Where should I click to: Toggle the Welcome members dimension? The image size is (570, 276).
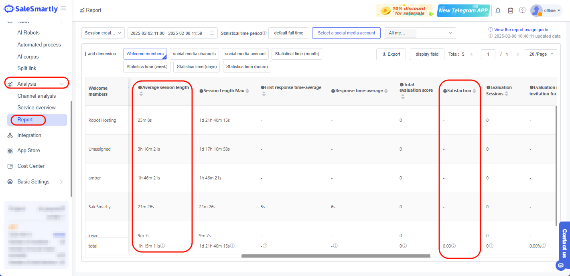tap(145, 54)
